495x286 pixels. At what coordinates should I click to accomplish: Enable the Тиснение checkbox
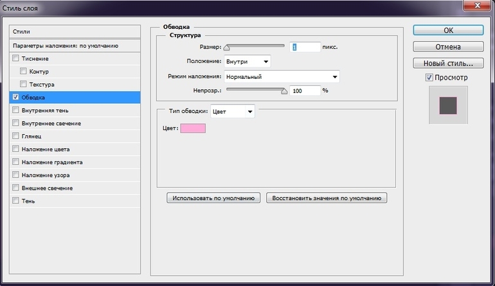(x=15, y=58)
